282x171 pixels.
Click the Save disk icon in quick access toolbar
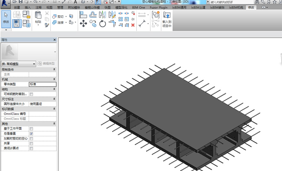tap(20, 2)
